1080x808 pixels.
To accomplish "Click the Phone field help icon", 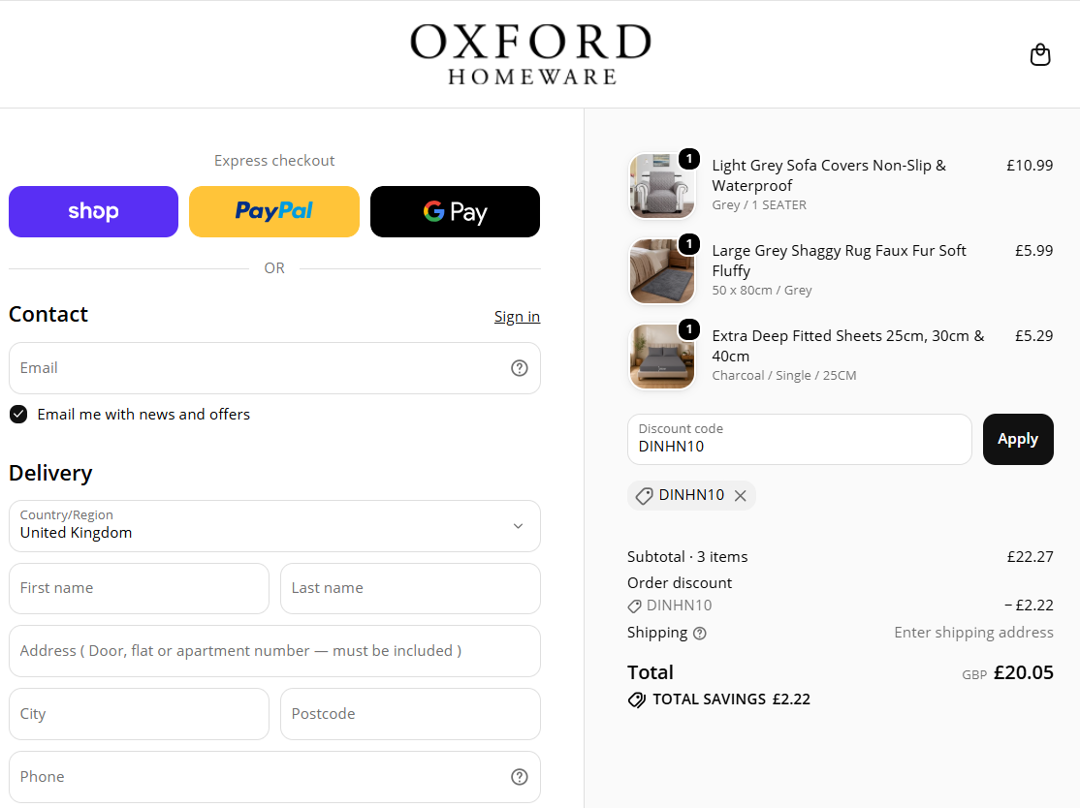I will [520, 777].
